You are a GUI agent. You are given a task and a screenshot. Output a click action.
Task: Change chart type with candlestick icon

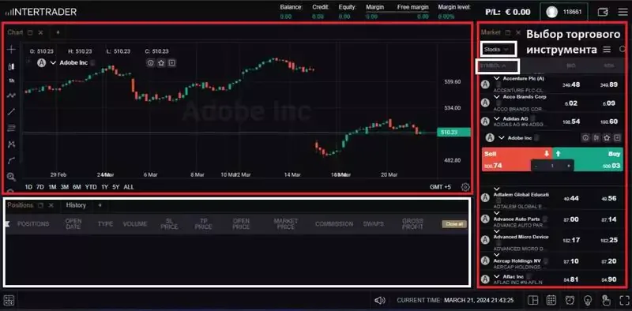11,66
